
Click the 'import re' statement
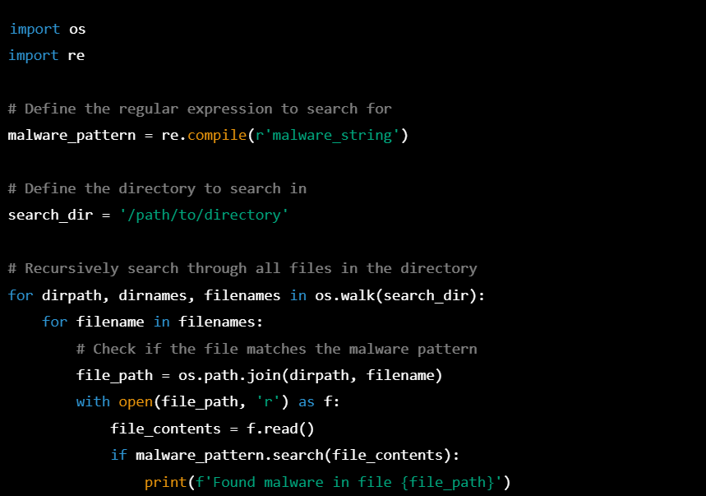coord(45,55)
